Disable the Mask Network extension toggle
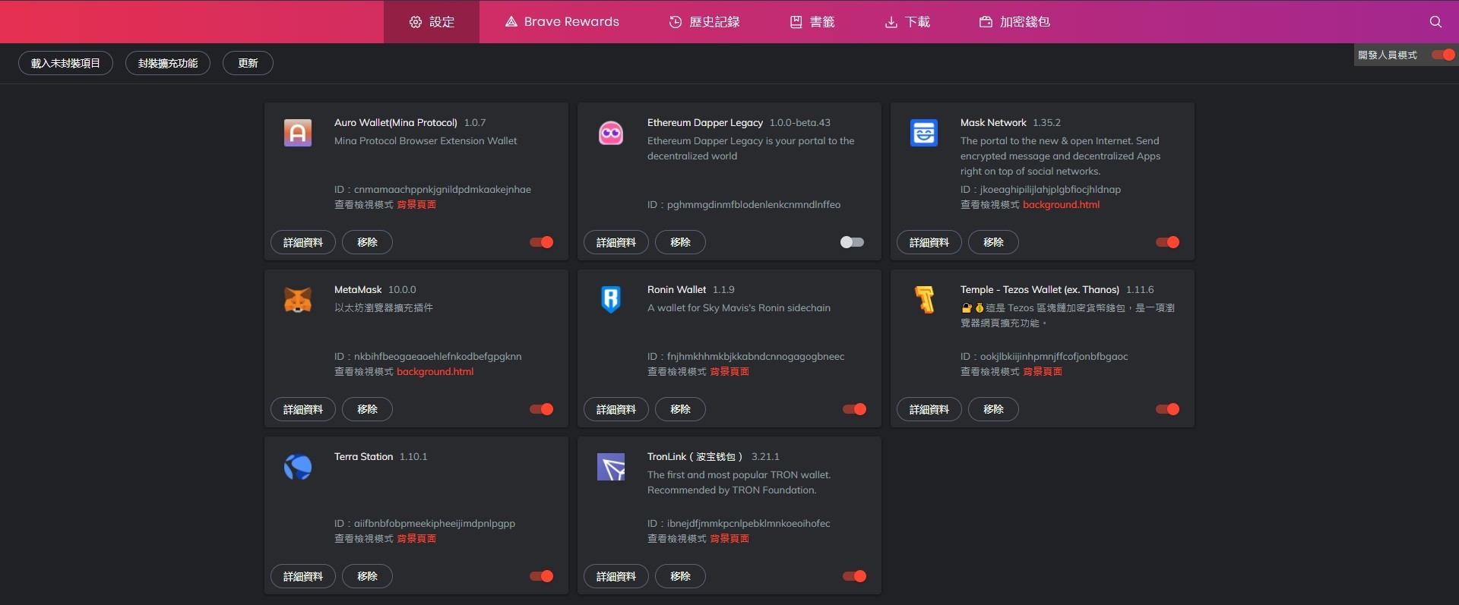Viewport: 1459px width, 605px height. pos(1168,242)
